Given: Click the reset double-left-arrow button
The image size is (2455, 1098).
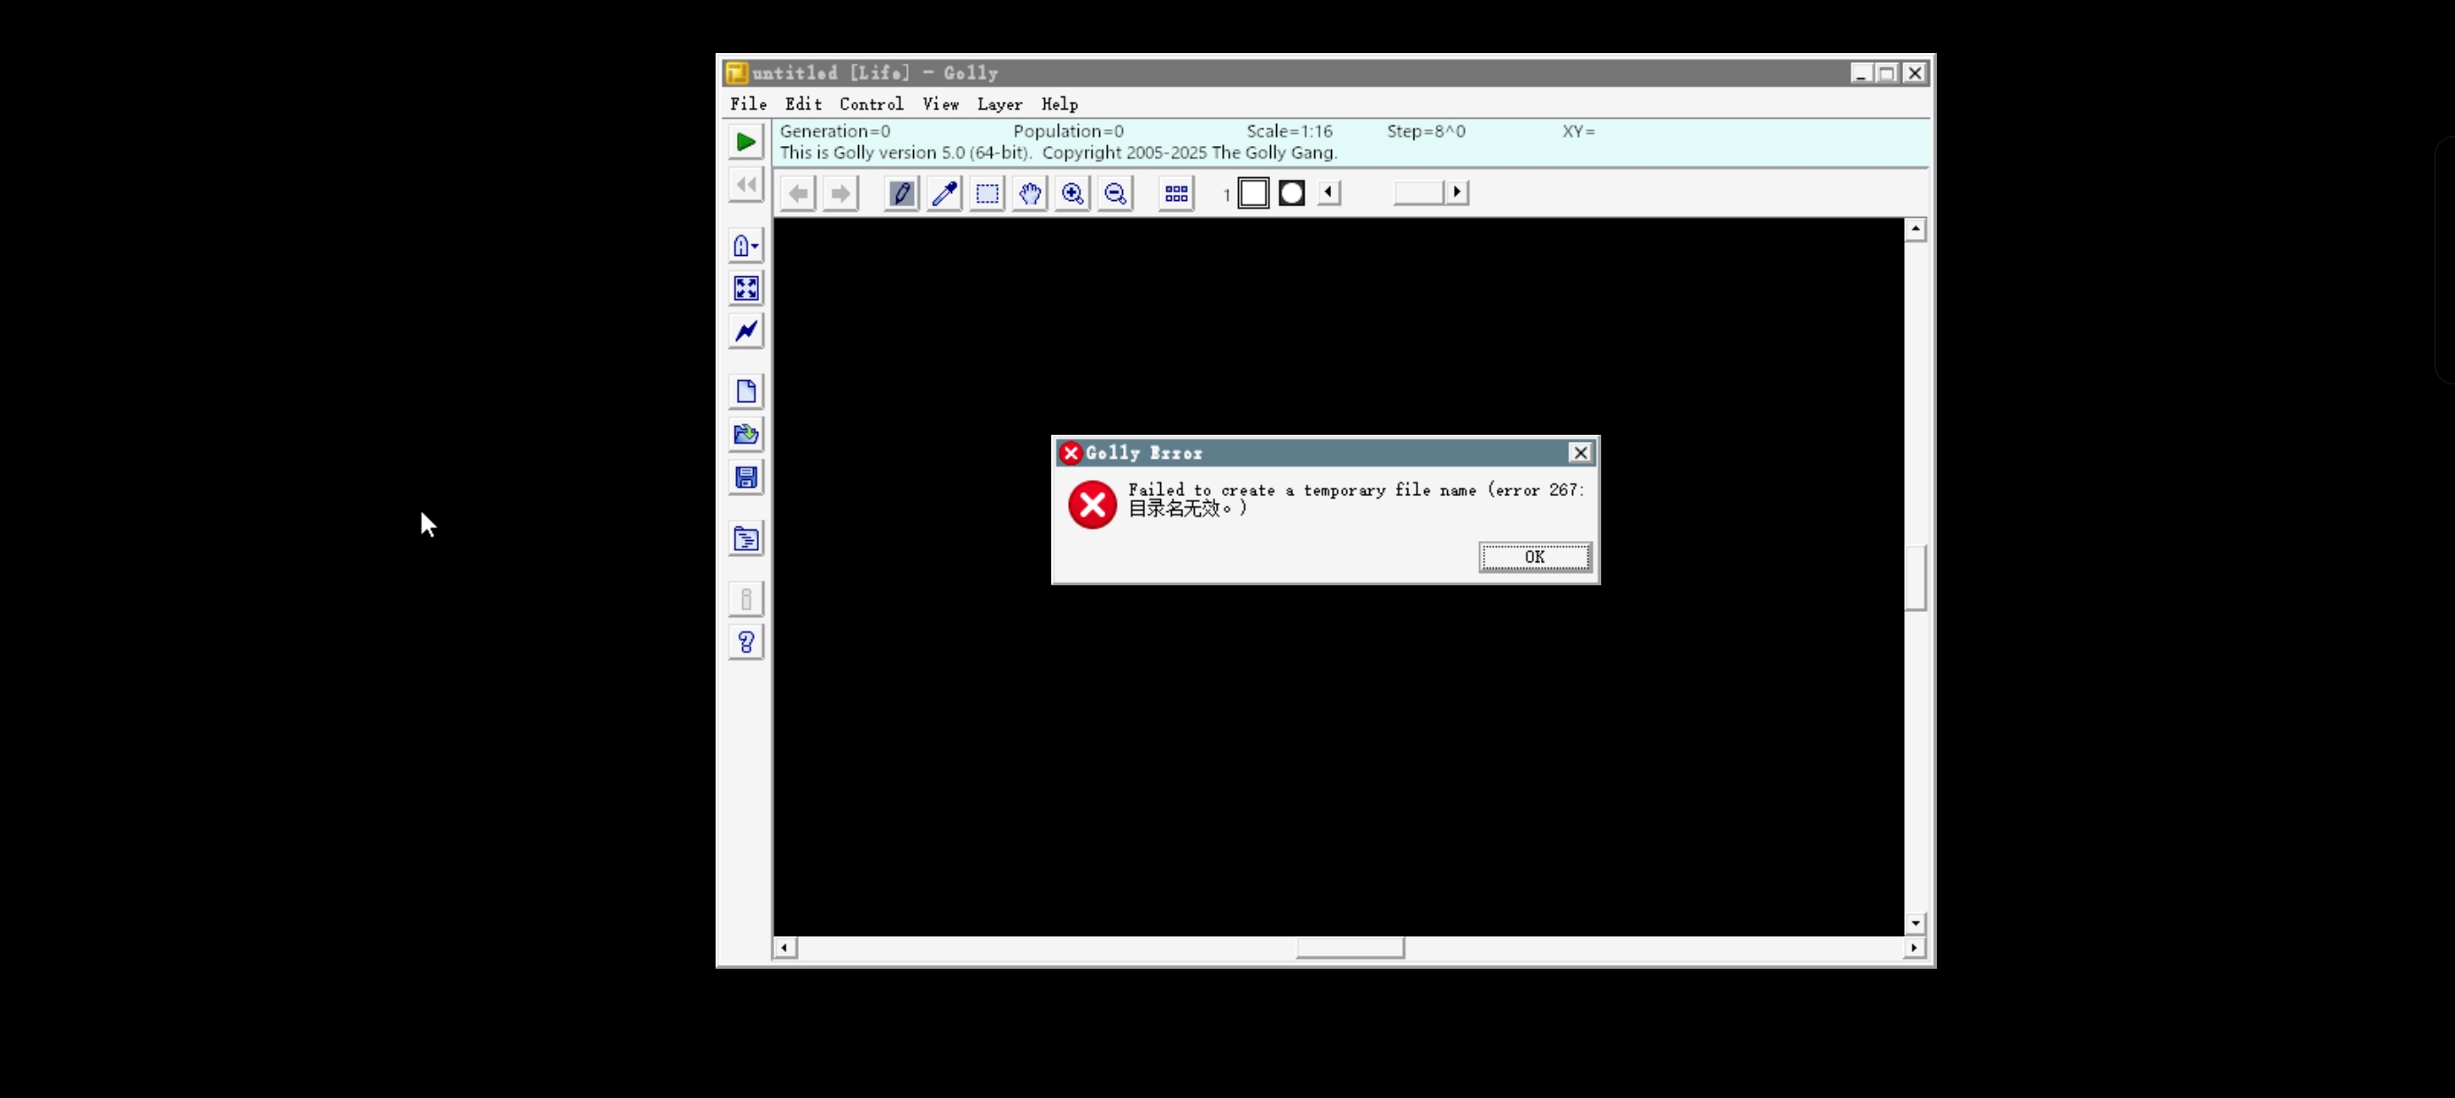Looking at the screenshot, I should (747, 185).
